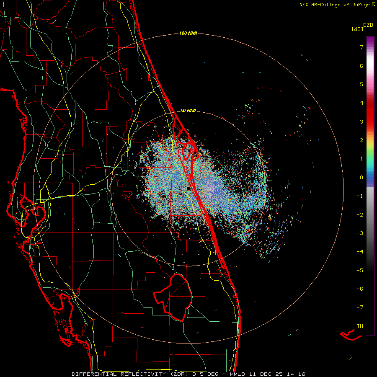Click the 14:16 timestamp
The image size is (377, 377).
point(296,374)
